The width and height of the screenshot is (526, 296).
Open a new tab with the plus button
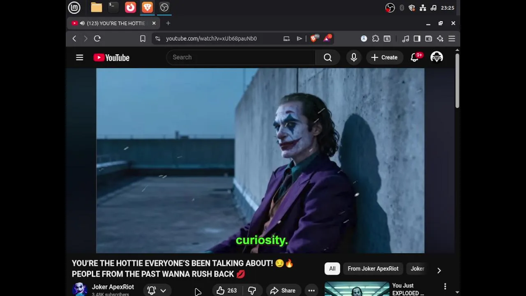[168, 23]
